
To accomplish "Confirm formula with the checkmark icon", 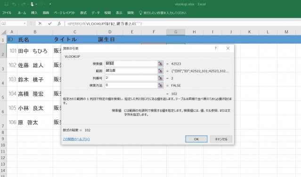I will tap(50, 23).
